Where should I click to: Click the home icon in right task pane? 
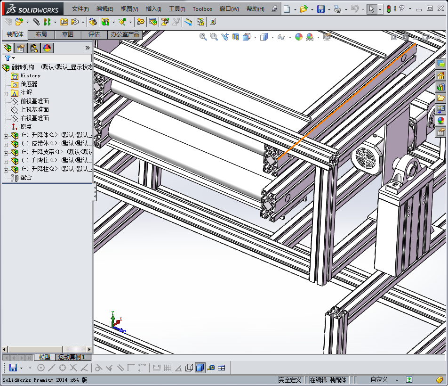[x=441, y=75]
